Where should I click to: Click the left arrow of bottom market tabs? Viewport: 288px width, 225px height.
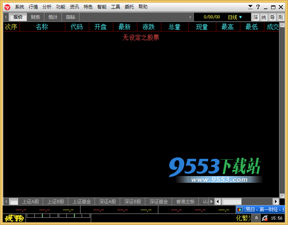coord(6,201)
